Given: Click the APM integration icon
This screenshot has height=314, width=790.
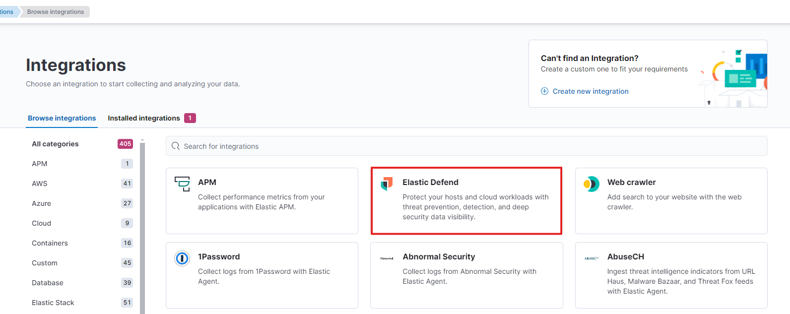Looking at the screenshot, I should [x=182, y=184].
